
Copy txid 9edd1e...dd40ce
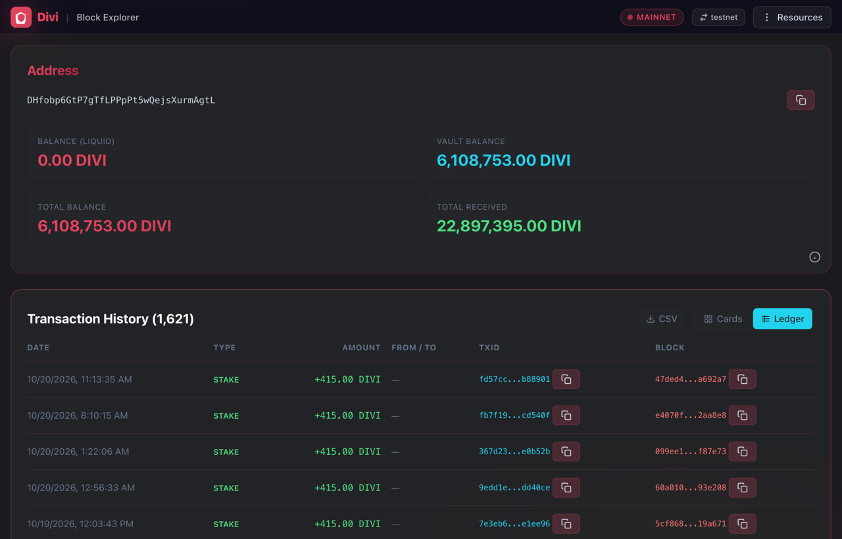click(x=566, y=488)
